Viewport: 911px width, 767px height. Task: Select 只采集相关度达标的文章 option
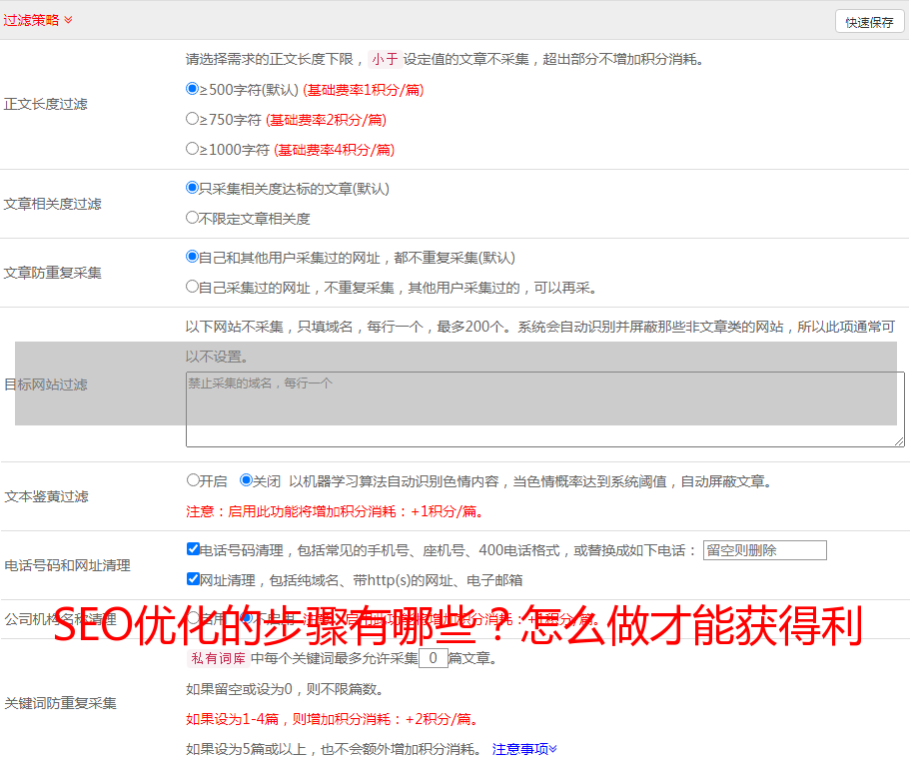pyautogui.click(x=193, y=188)
